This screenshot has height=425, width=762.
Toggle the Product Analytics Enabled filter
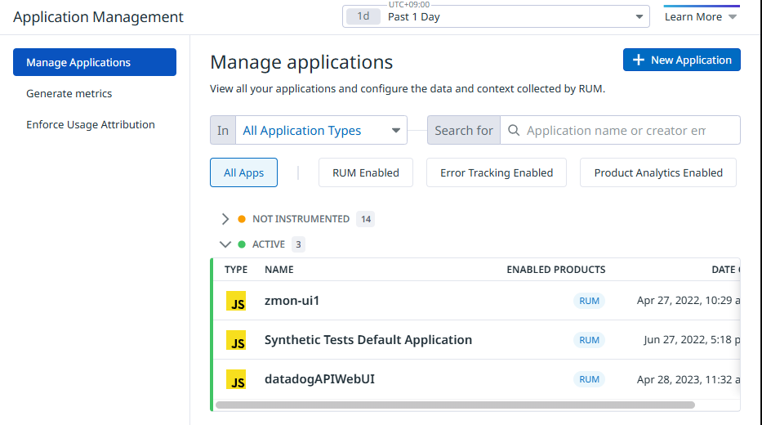pyautogui.click(x=658, y=172)
